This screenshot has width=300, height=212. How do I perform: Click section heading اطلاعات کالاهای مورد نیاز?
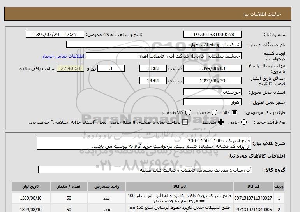tap(256, 156)
